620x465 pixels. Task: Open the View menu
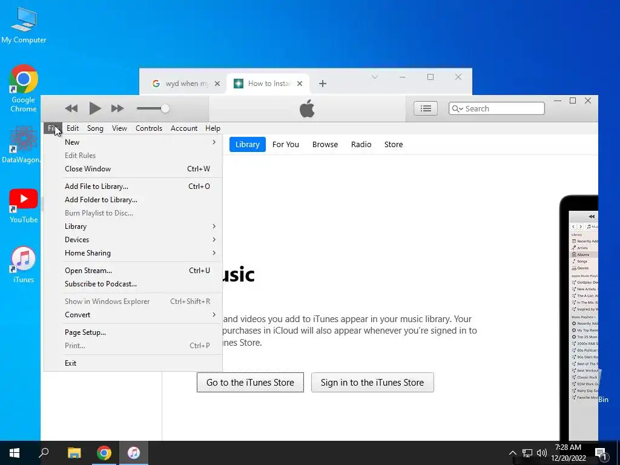[x=119, y=128]
